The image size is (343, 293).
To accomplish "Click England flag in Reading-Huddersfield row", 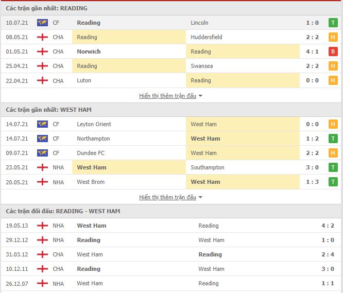I will [x=42, y=37].
